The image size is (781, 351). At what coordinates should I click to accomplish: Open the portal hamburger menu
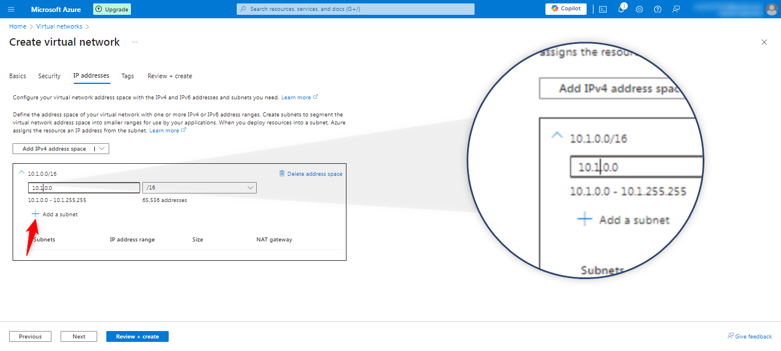(x=11, y=9)
